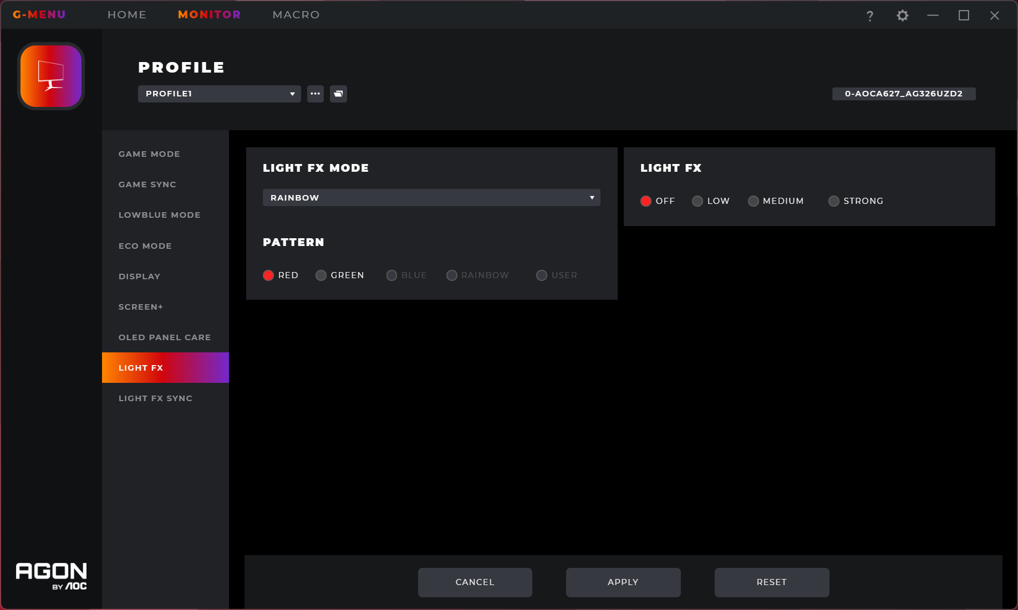Open OLED Panel Care section

[165, 337]
